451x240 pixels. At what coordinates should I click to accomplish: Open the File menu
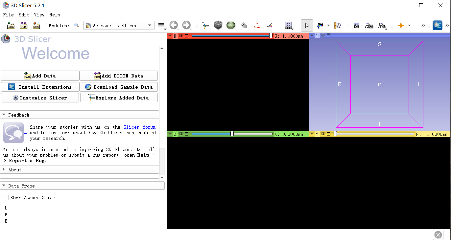pyautogui.click(x=9, y=15)
